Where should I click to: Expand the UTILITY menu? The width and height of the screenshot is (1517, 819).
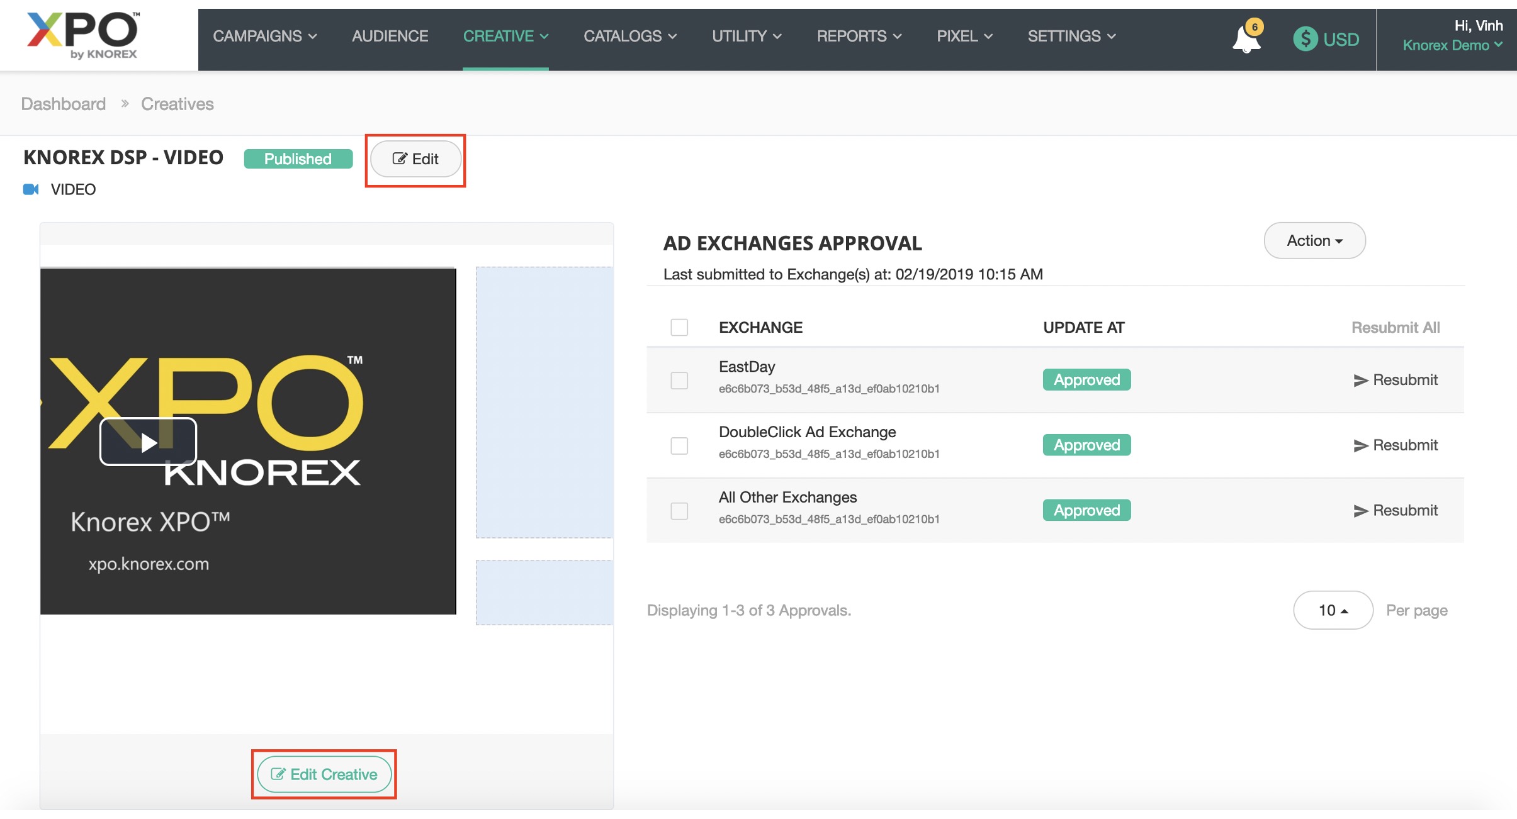[x=747, y=36]
